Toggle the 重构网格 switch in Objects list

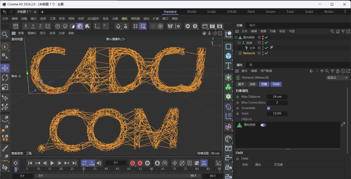click(x=263, y=125)
